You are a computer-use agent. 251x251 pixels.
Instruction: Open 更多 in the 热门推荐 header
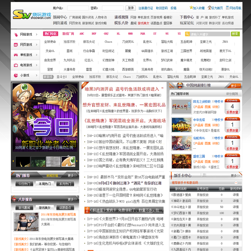72,176
